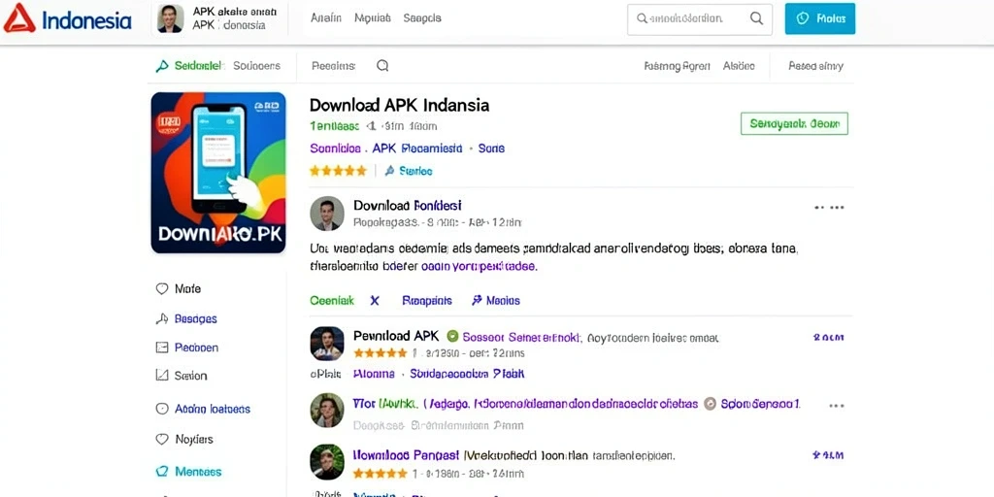Open the profile avatar in the top header

tap(171, 19)
